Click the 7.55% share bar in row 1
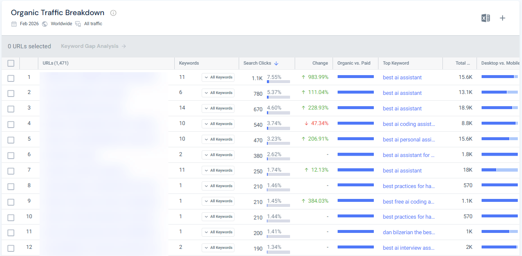Screen dimensions: 522x256 pos(278,81)
